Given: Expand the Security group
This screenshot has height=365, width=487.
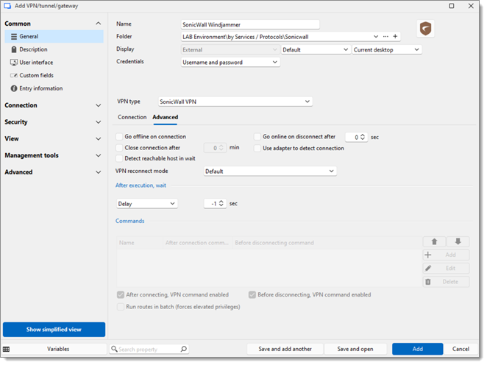Looking at the screenshot, I should (x=98, y=122).
